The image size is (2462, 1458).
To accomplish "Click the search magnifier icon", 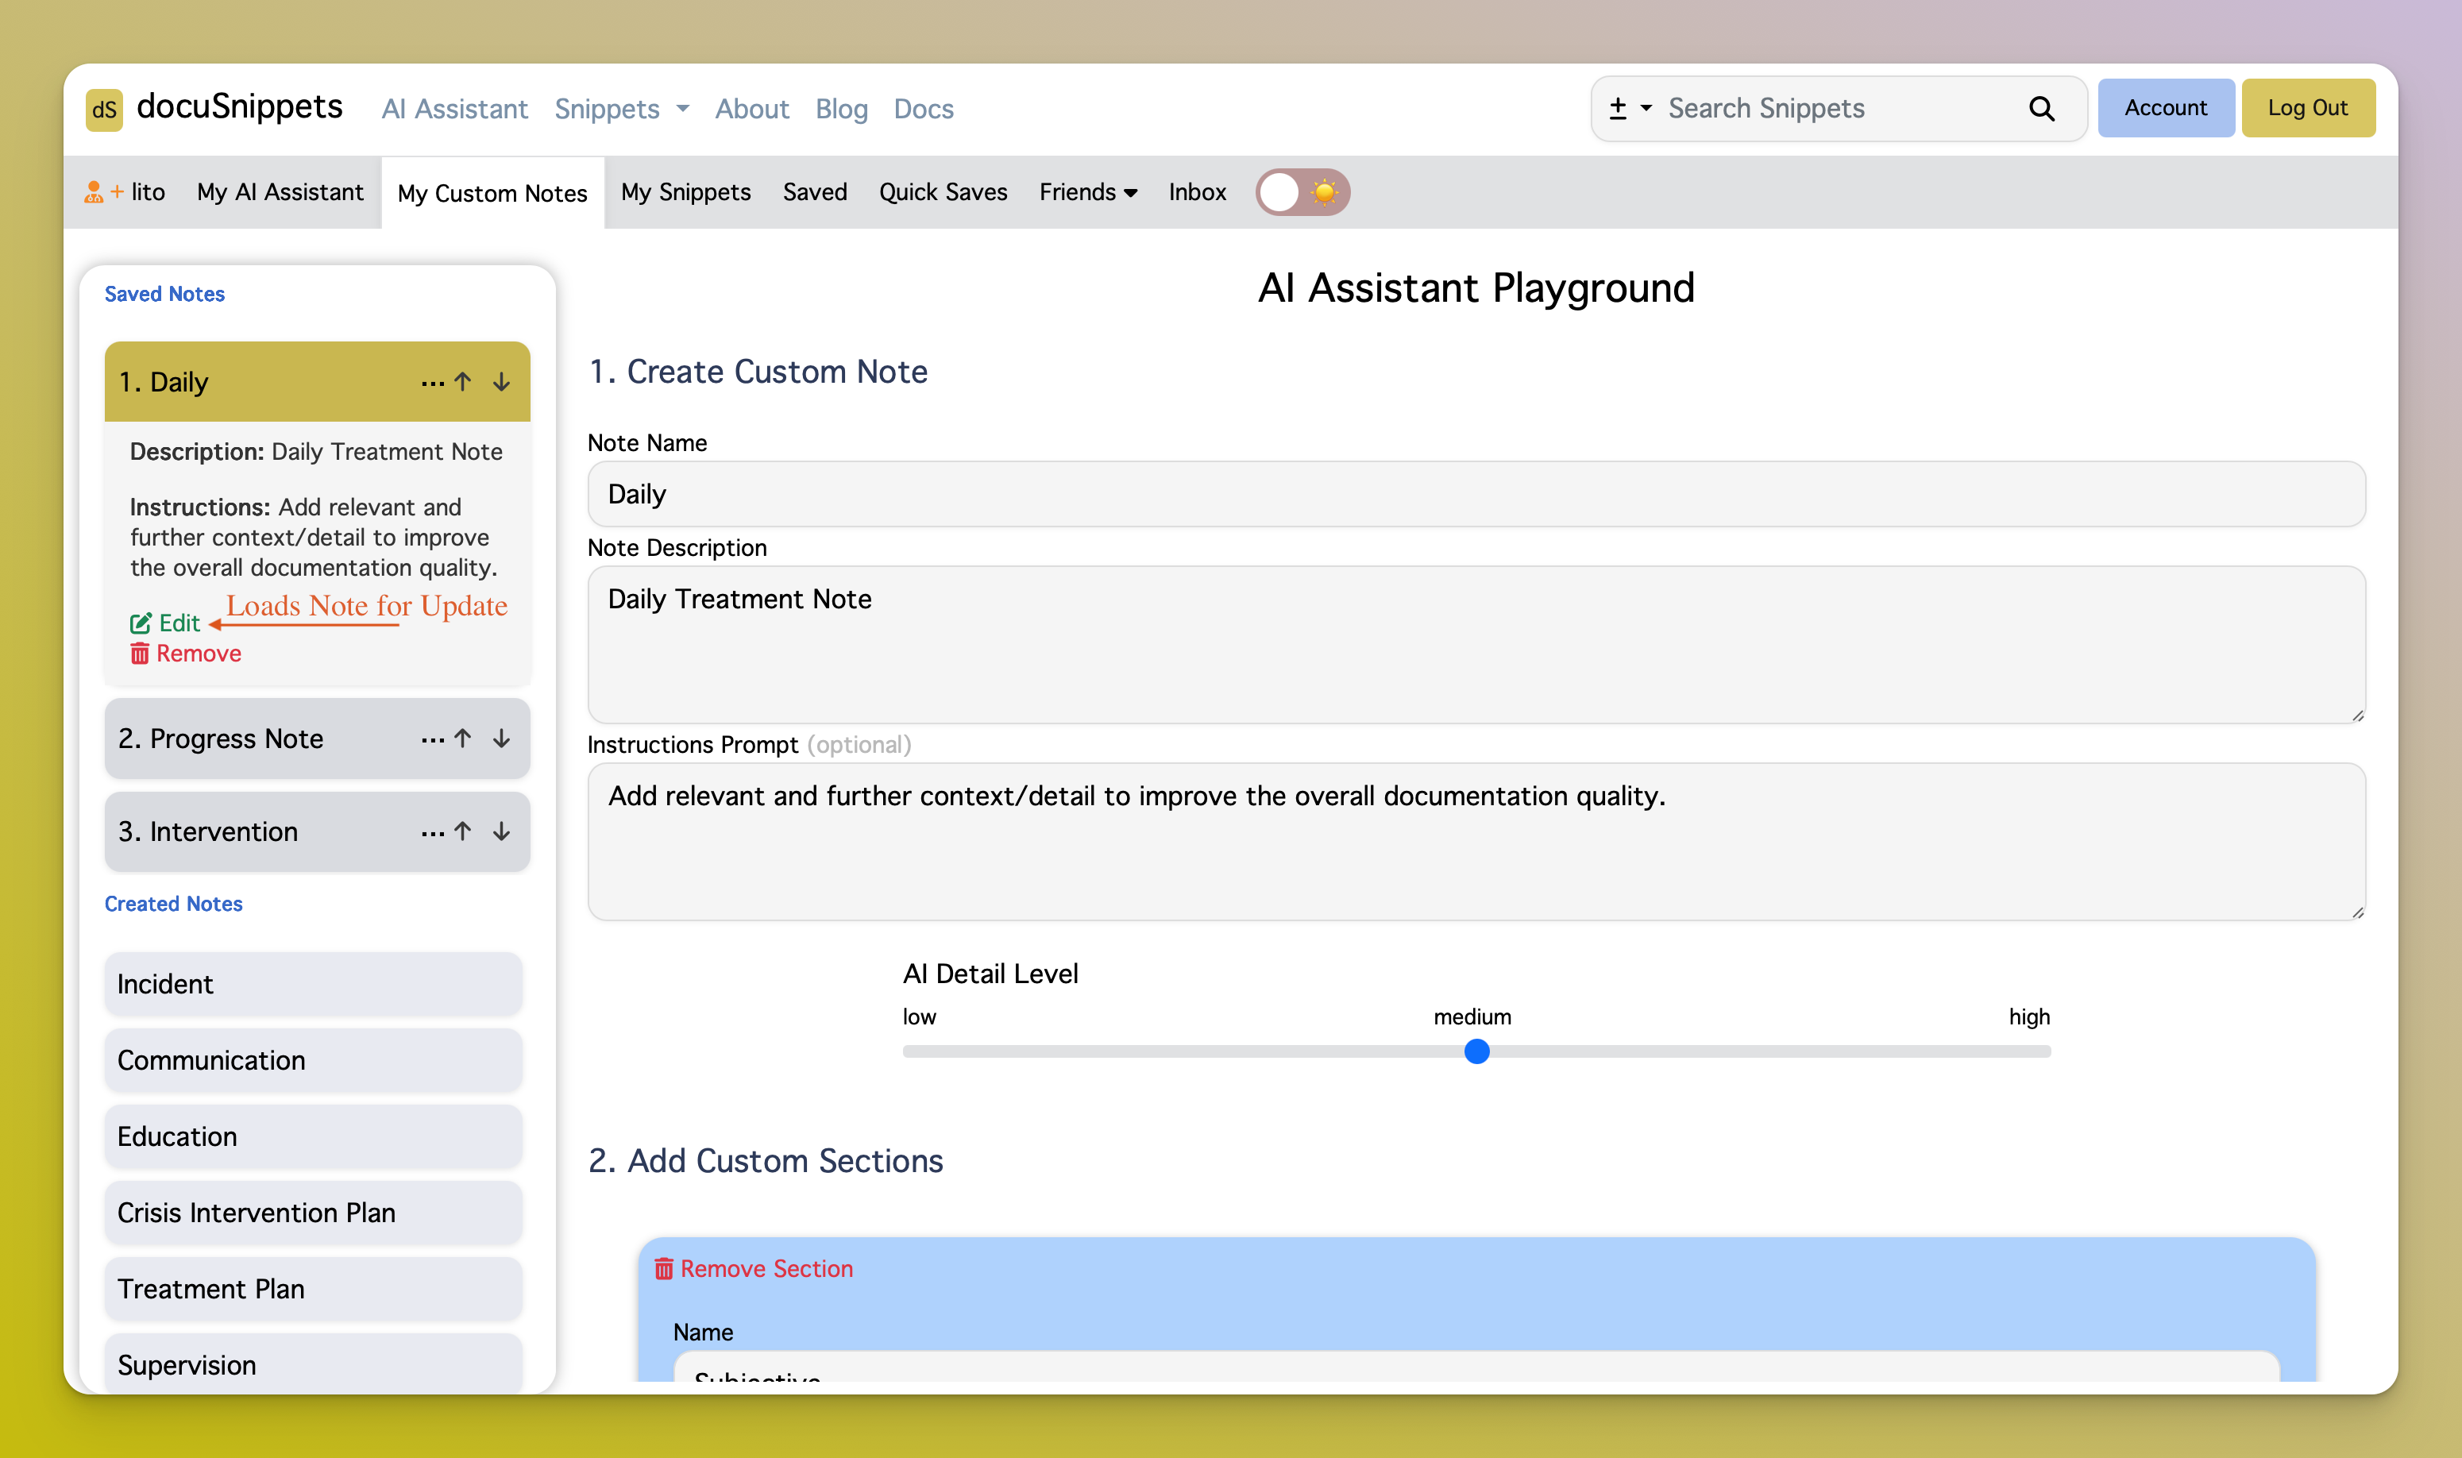I will pos(2040,108).
